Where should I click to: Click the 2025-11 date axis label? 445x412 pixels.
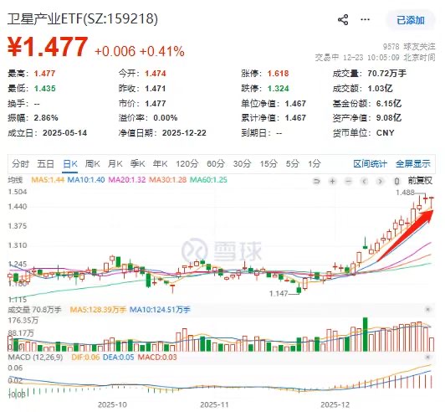tap(214, 404)
